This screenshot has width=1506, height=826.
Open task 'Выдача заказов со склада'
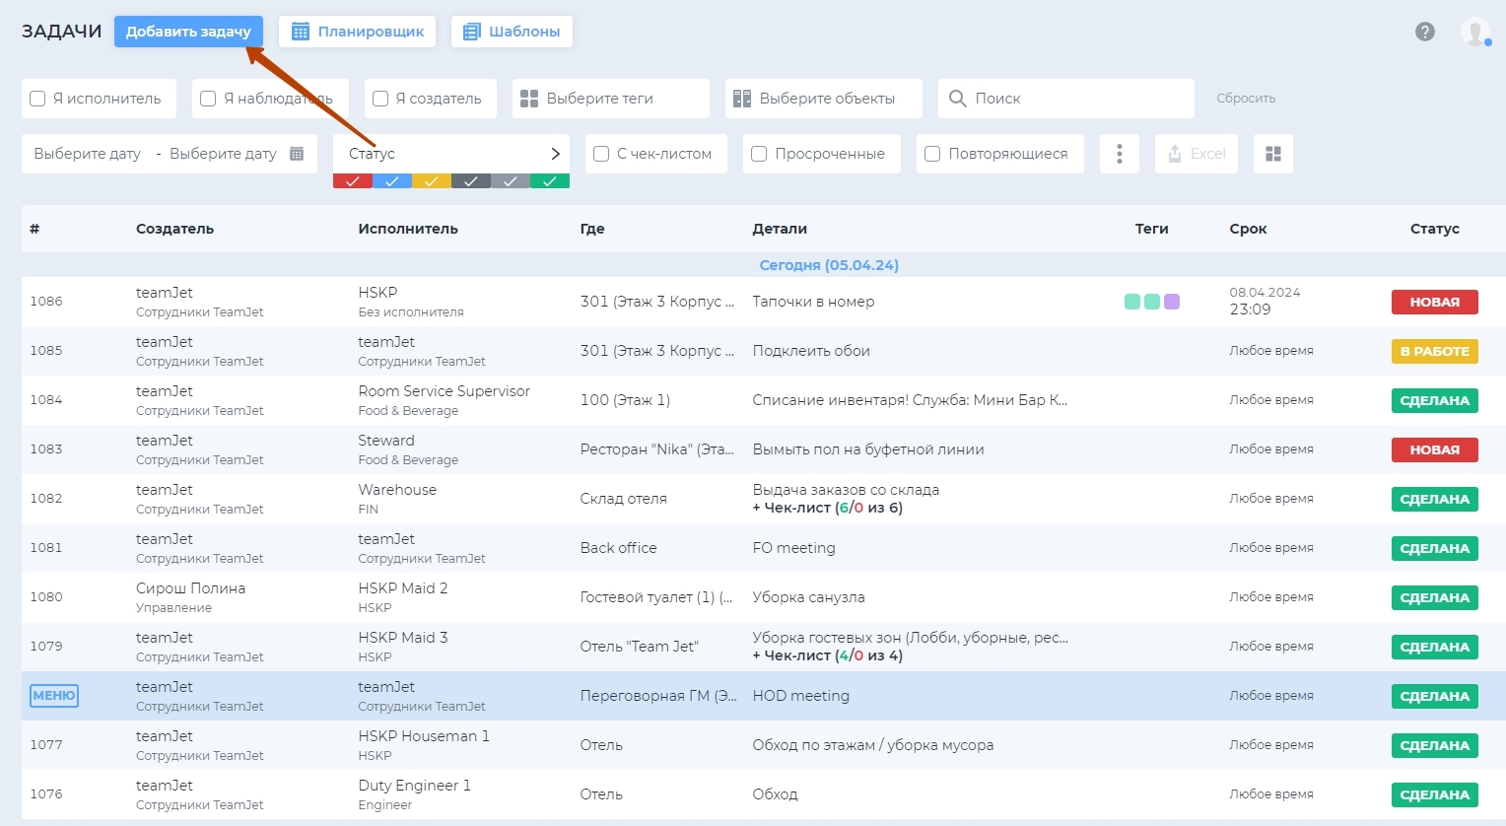846,490
